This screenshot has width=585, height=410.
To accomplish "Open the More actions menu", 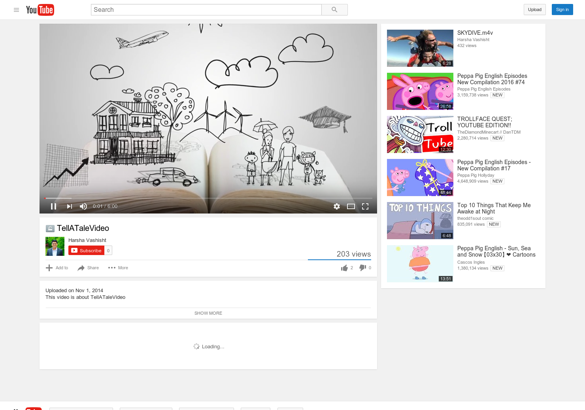I will [118, 268].
